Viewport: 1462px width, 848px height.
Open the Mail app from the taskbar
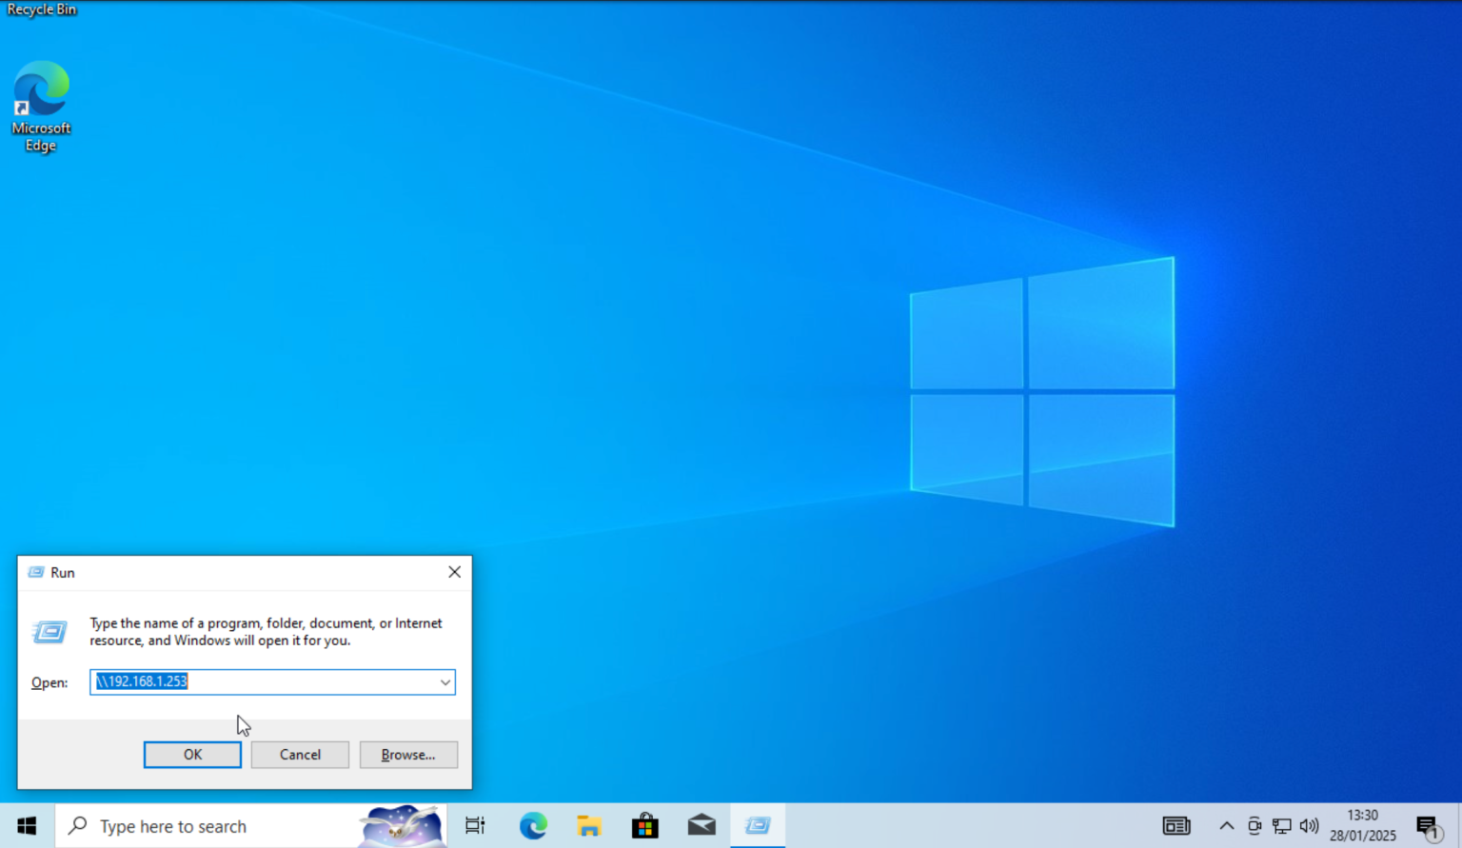[x=701, y=825]
